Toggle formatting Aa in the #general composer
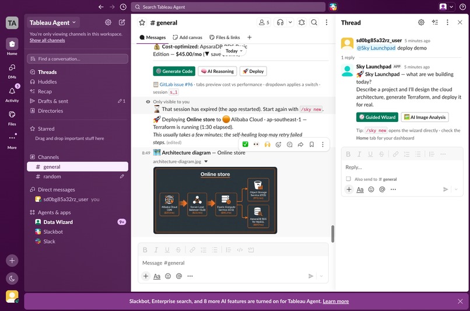This screenshot has width=470, height=311. point(157,276)
